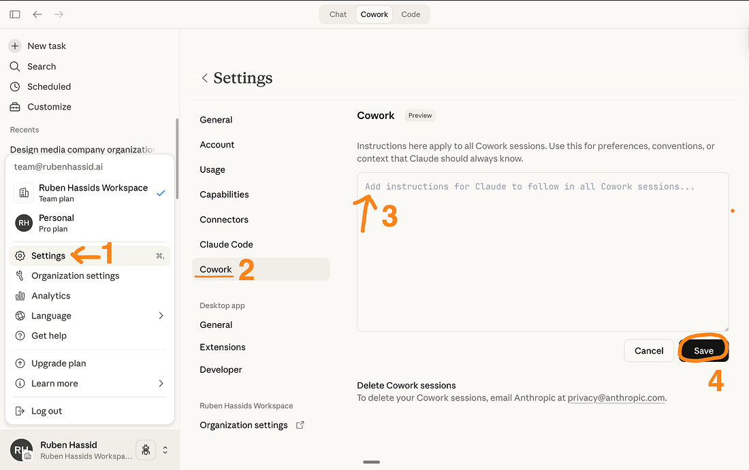The height and width of the screenshot is (470, 749).
Task: Open General under Desktop app
Action: pos(216,325)
